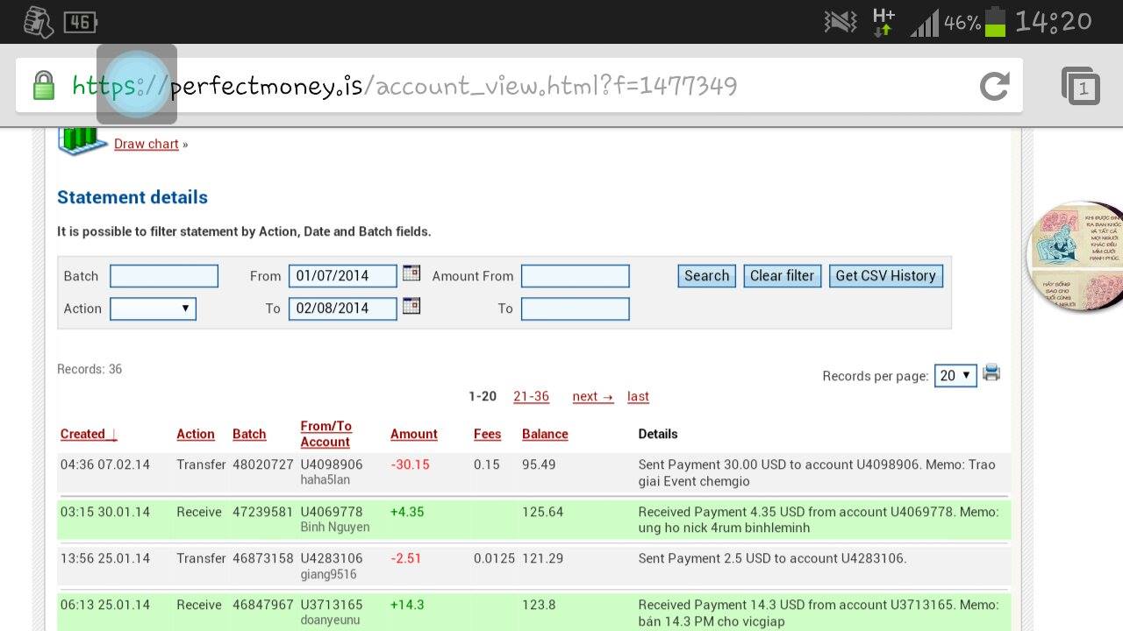This screenshot has height=631, width=1123.
Task: Go to records page 21-36
Action: click(x=531, y=396)
